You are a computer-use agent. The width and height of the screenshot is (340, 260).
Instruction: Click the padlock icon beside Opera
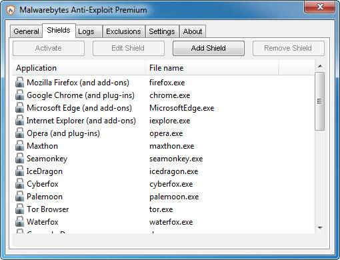[x=19, y=133]
